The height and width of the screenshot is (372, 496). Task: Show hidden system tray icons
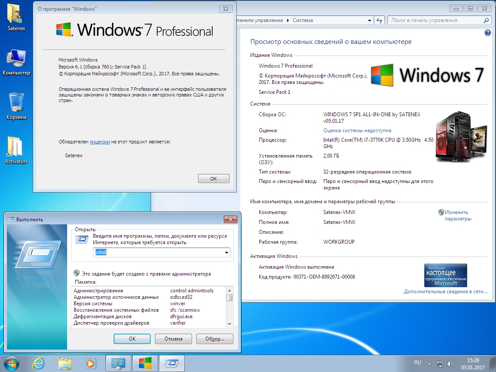click(429, 363)
